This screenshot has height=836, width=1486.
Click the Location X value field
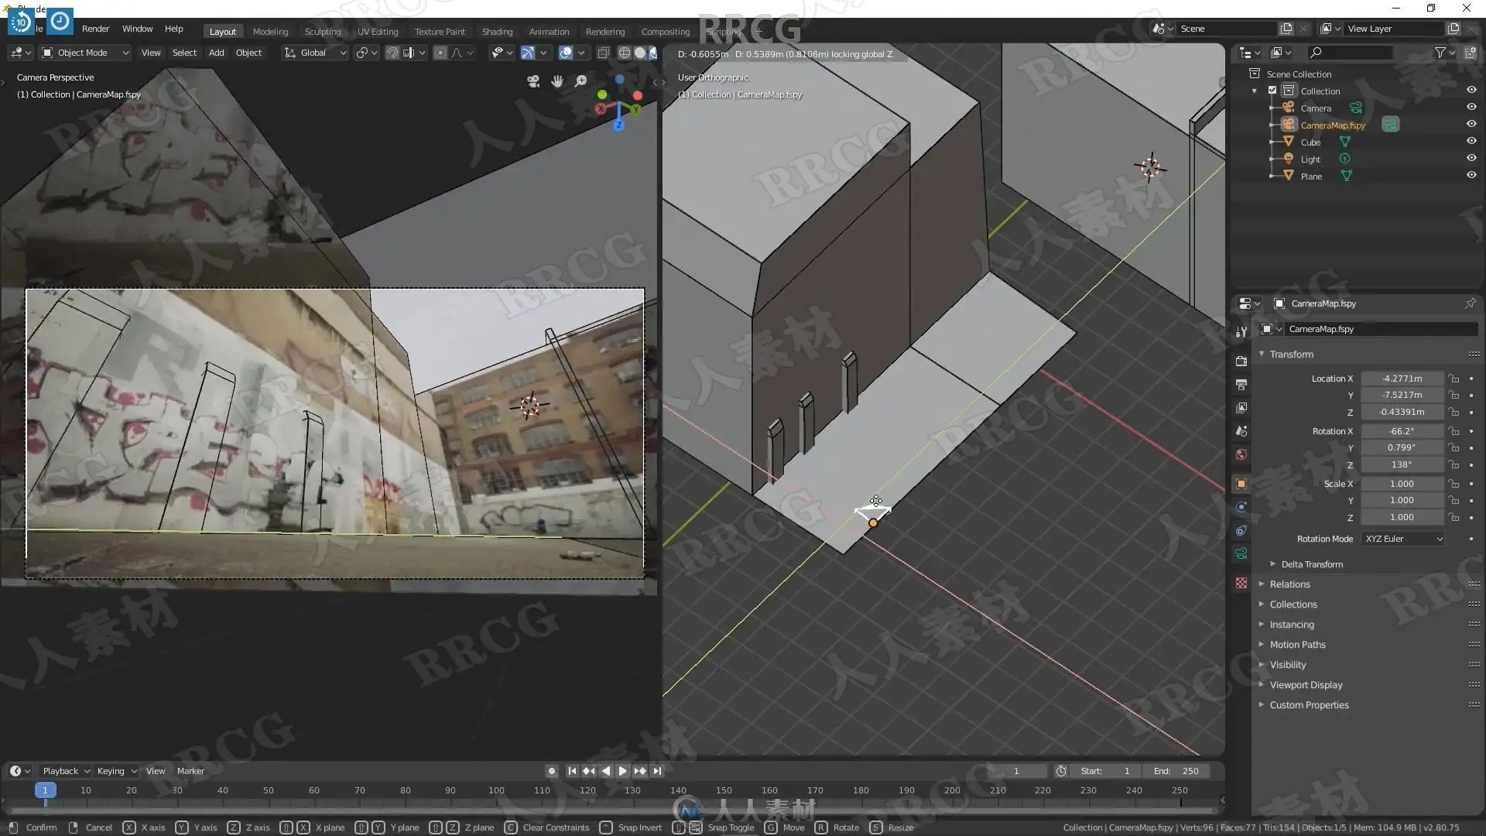coord(1402,379)
